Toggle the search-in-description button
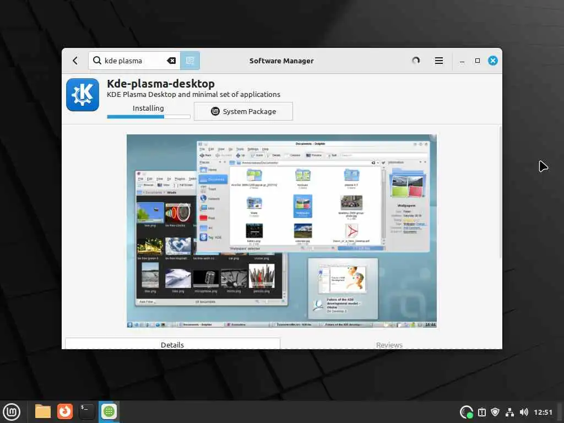Viewport: 564px width, 423px height. click(190, 61)
